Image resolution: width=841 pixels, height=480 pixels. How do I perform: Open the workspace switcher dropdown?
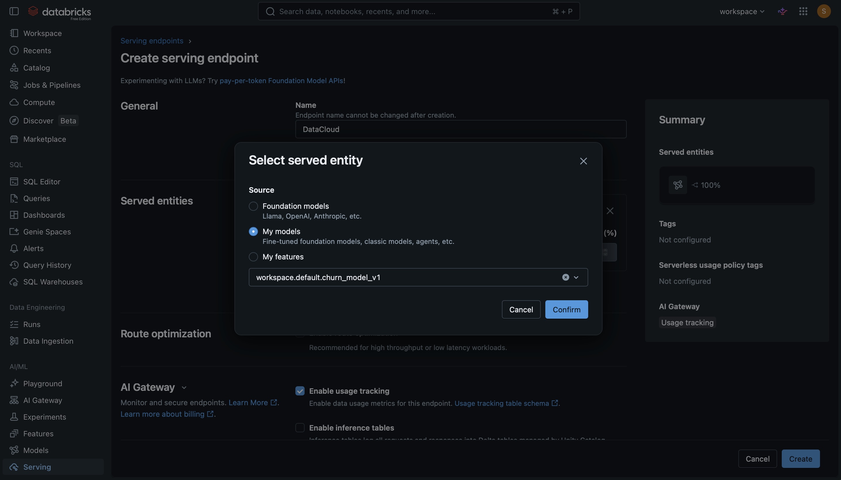point(742,12)
